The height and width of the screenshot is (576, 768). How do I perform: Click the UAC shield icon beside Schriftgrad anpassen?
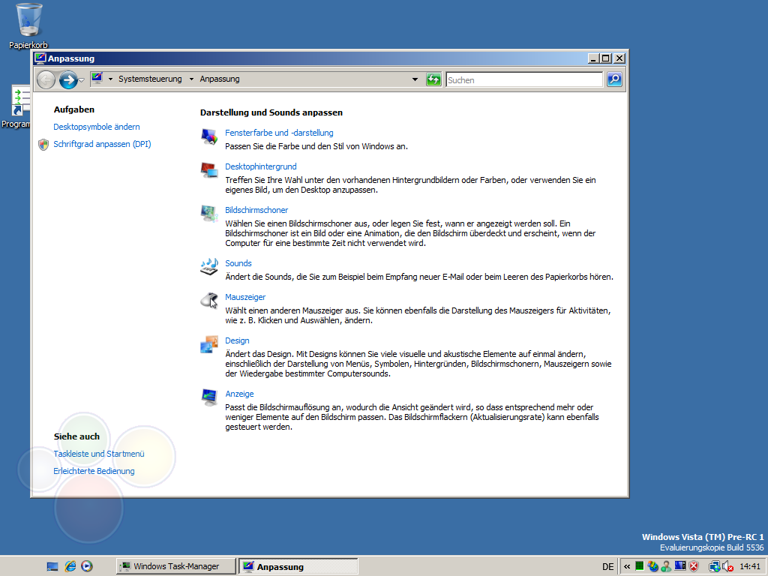[x=43, y=145]
